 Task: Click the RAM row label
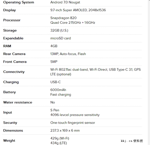click(x=7, y=46)
